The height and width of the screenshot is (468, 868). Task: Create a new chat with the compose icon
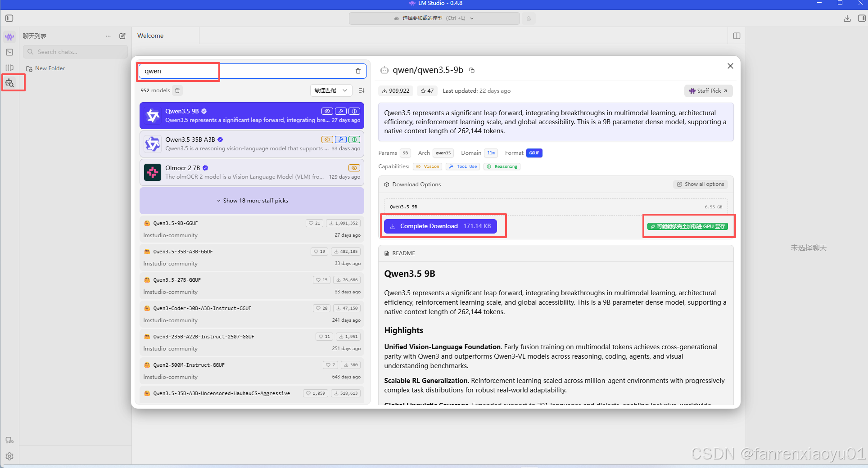point(122,36)
